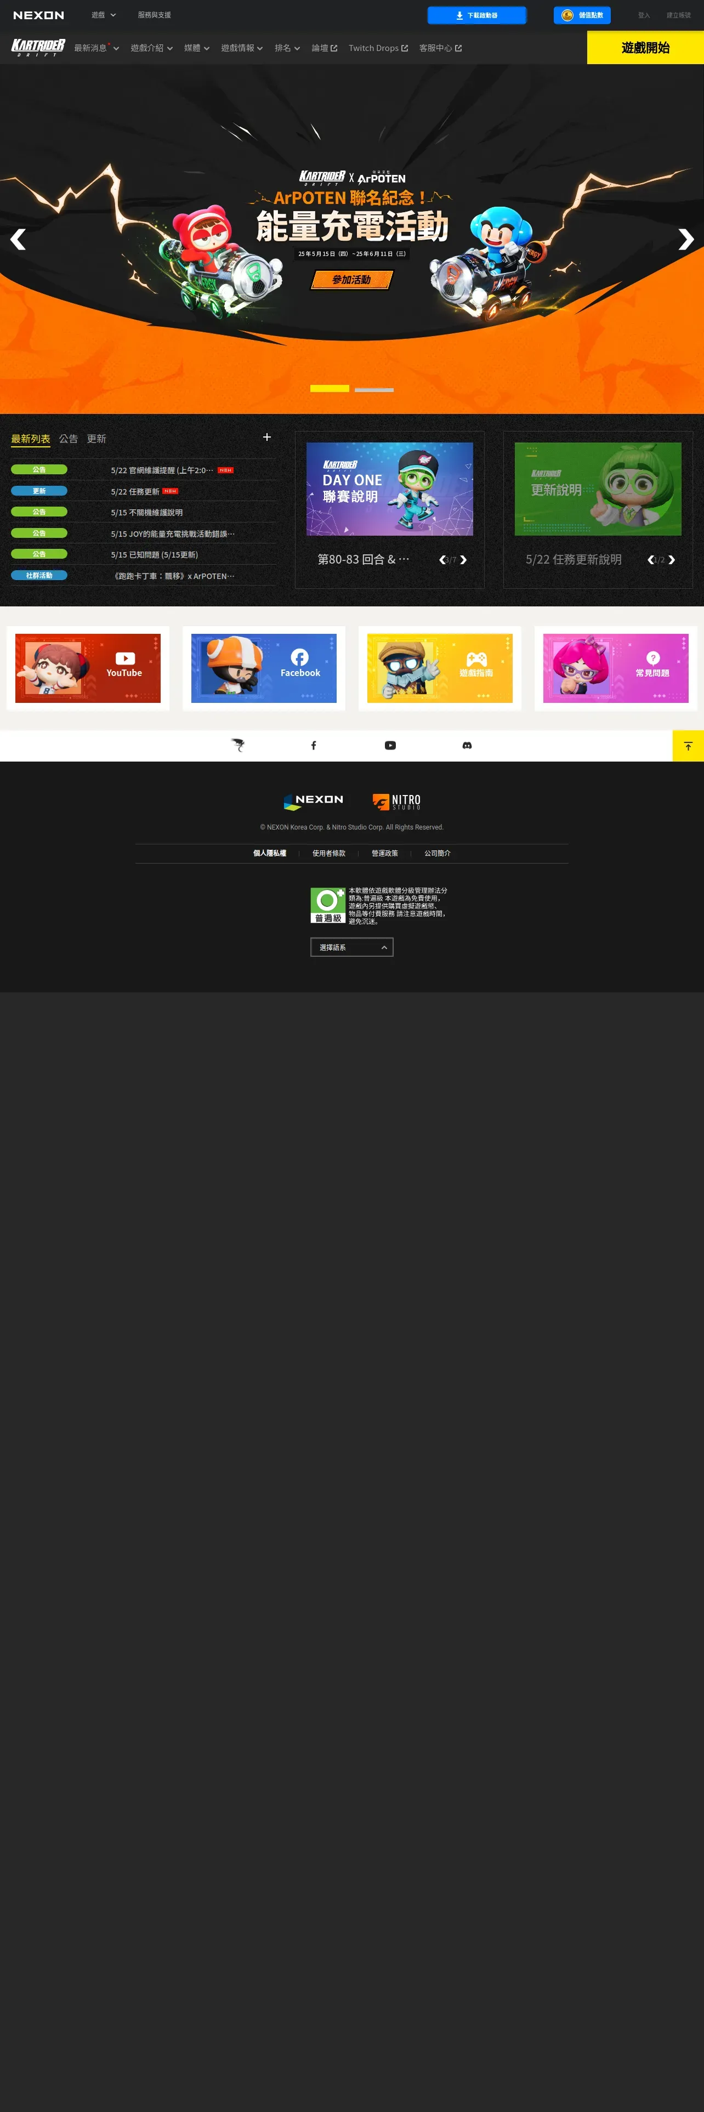The image size is (704, 2112).
Task: Click the NEXON logo in top bar
Action: pos(38,15)
